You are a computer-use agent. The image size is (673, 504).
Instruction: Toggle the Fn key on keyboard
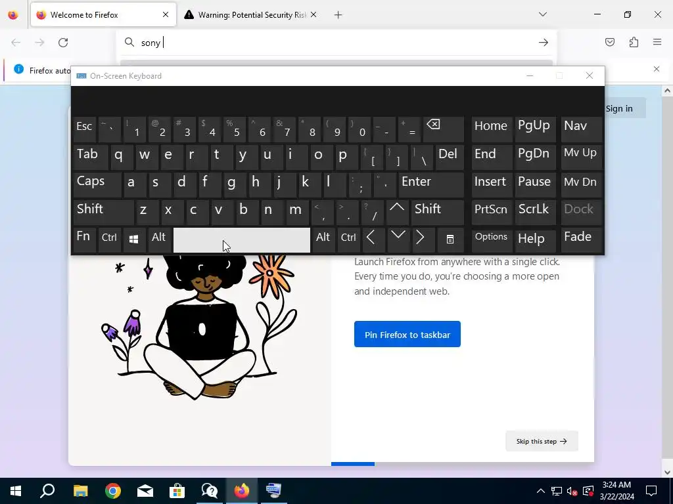[84, 239]
